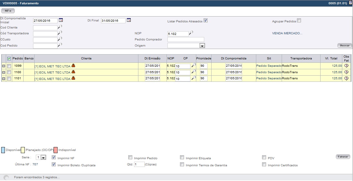Click CP lookup icon in order 1101 row
Viewport: 353px width, 181px height.
[x=193, y=78]
